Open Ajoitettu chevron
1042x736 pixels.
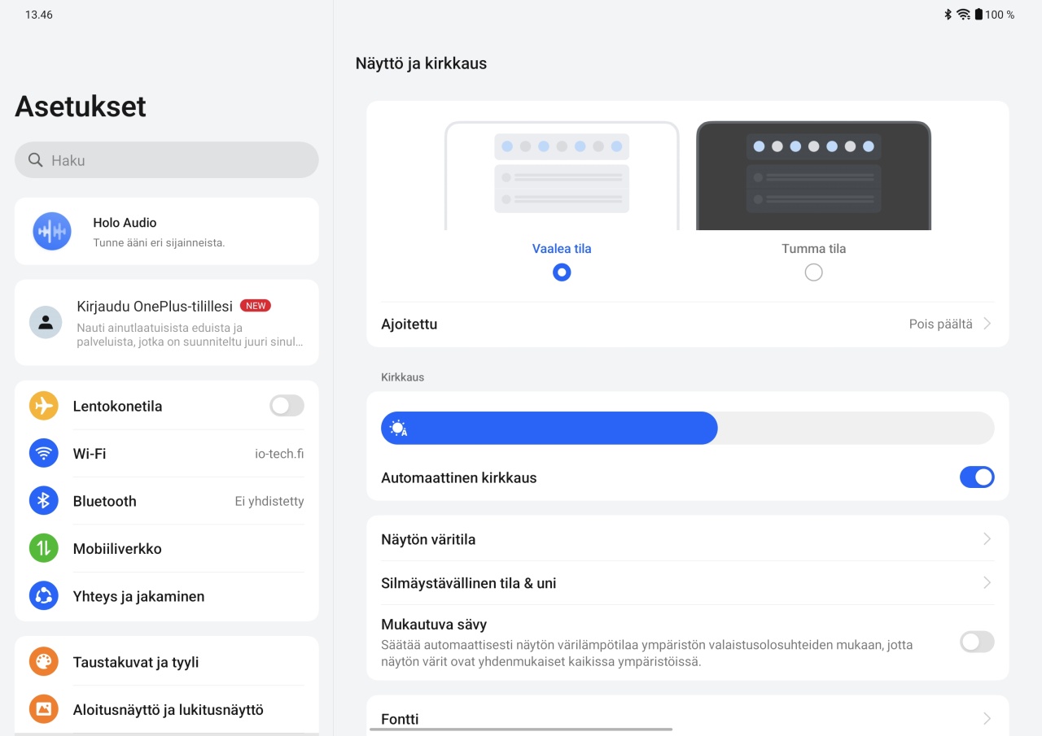[x=987, y=324]
